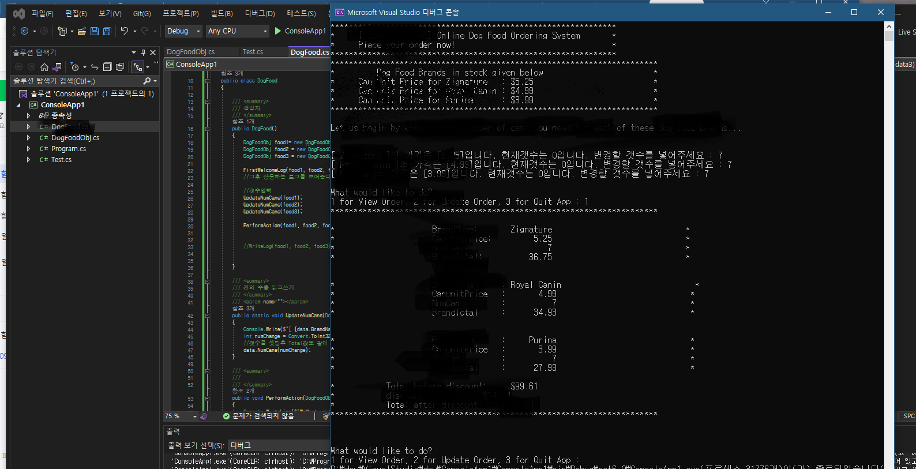Click the Save All toolbar icon

point(107,31)
